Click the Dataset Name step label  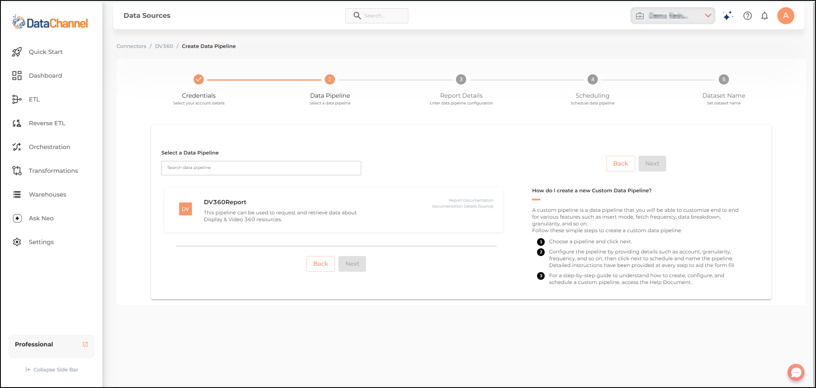click(724, 96)
